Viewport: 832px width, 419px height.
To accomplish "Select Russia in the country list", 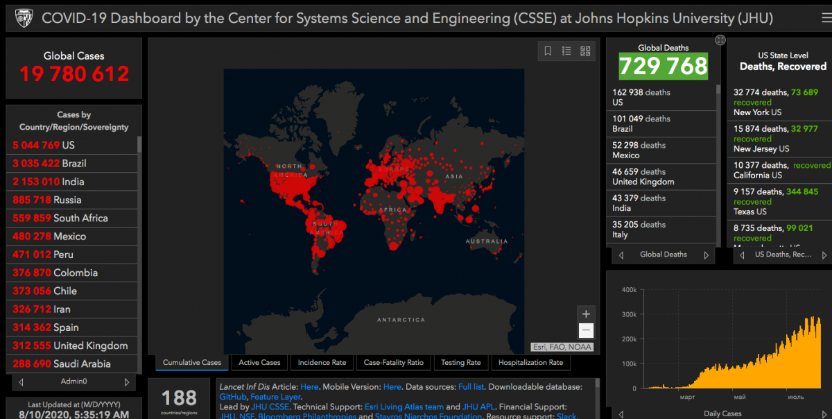I will [72, 200].
